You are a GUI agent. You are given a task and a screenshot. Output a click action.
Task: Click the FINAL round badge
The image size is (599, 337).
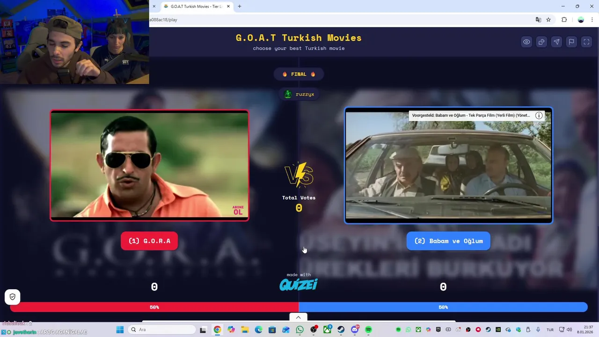tap(299, 74)
